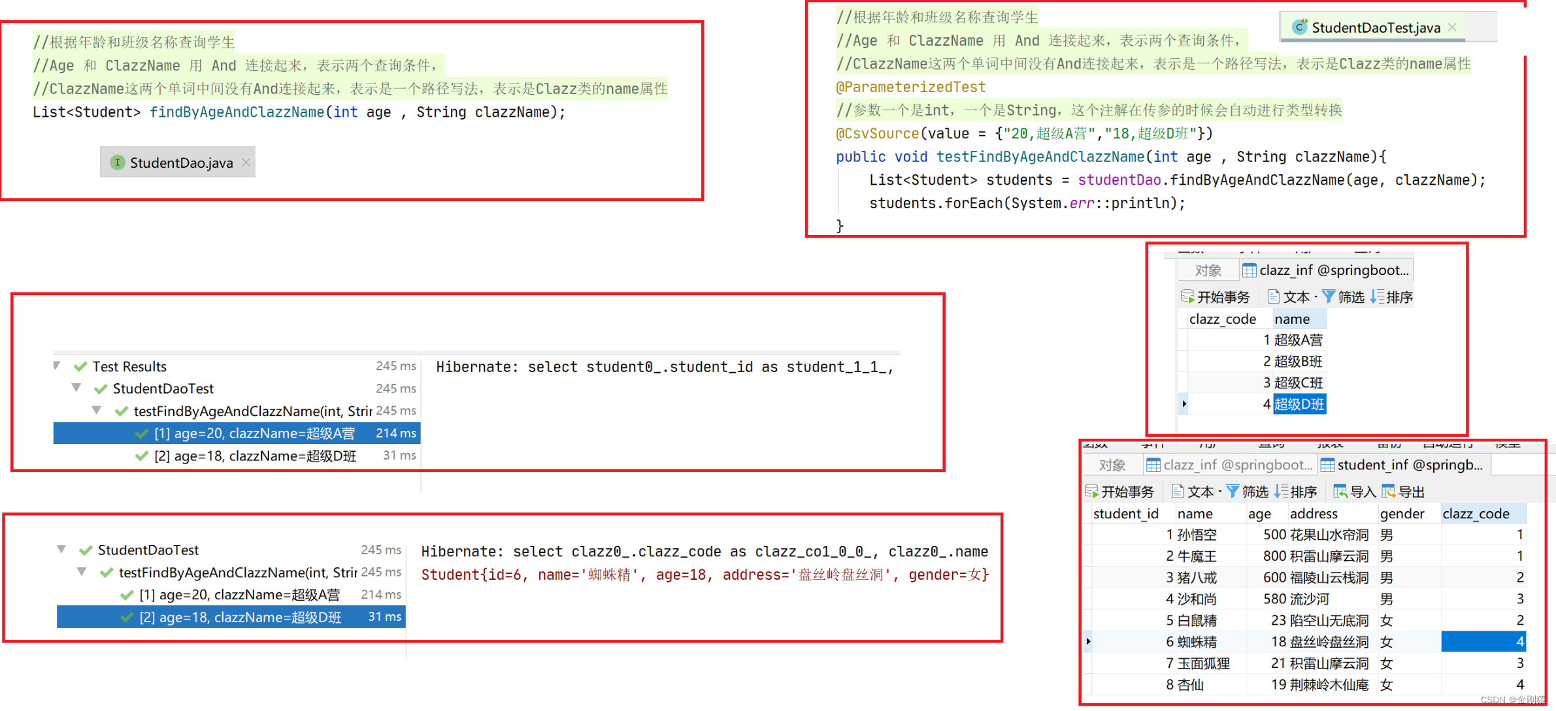Viewport: 1556px width, 711px height.
Task: Select highlighted [1] age=20 超级A营 test result
Action: click(x=237, y=433)
